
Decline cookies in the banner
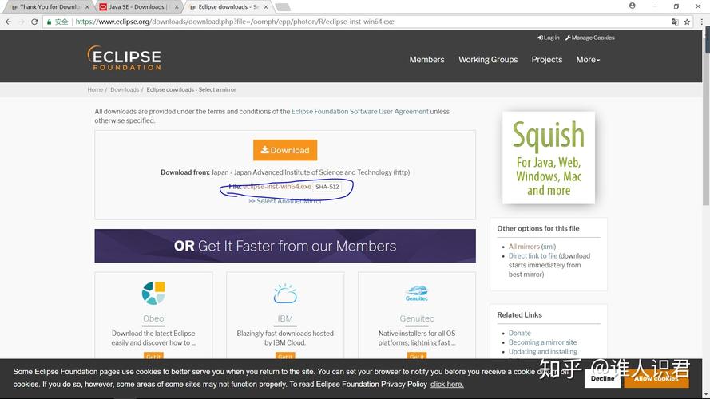(x=602, y=378)
